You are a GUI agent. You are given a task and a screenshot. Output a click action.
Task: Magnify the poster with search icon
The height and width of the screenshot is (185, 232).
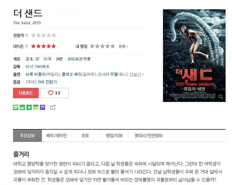221,97
